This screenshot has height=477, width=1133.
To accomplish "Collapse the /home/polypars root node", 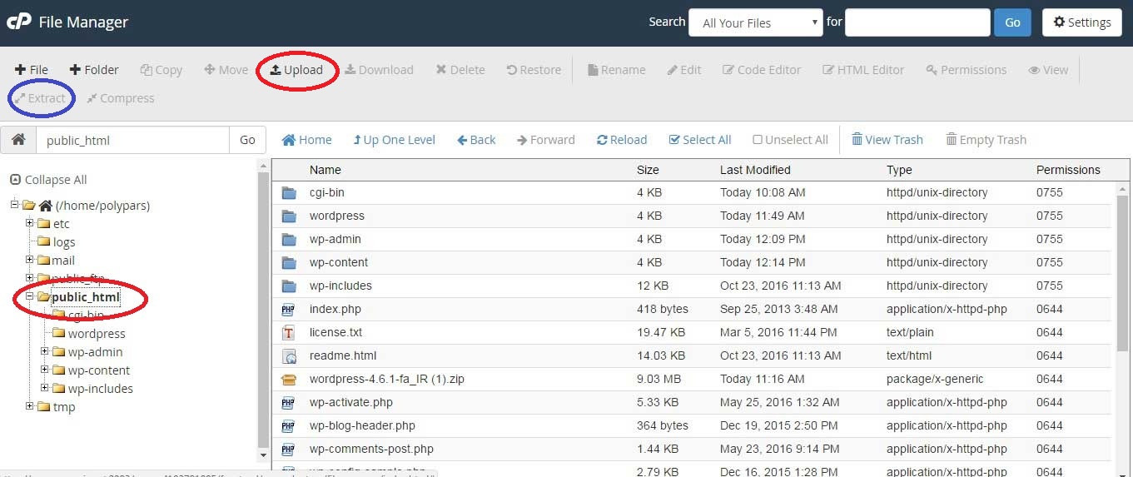I will point(14,205).
